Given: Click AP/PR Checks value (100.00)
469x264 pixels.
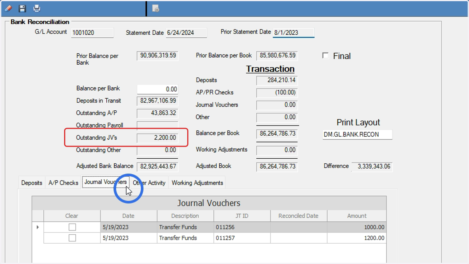Looking at the screenshot, I should (277, 93).
